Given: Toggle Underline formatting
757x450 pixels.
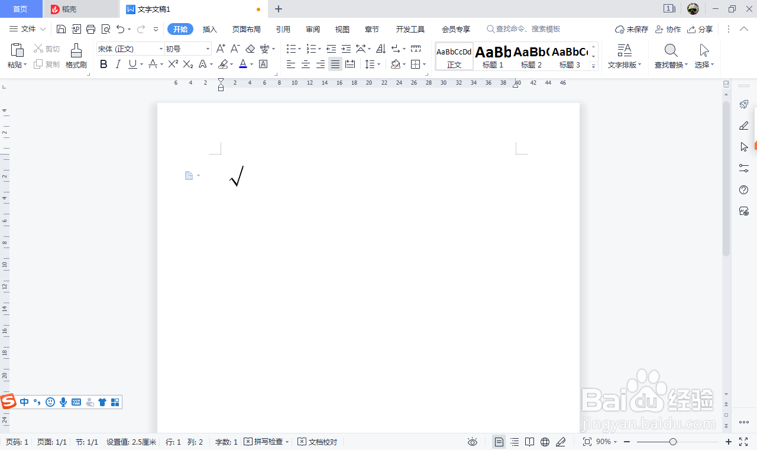Looking at the screenshot, I should tap(132, 64).
